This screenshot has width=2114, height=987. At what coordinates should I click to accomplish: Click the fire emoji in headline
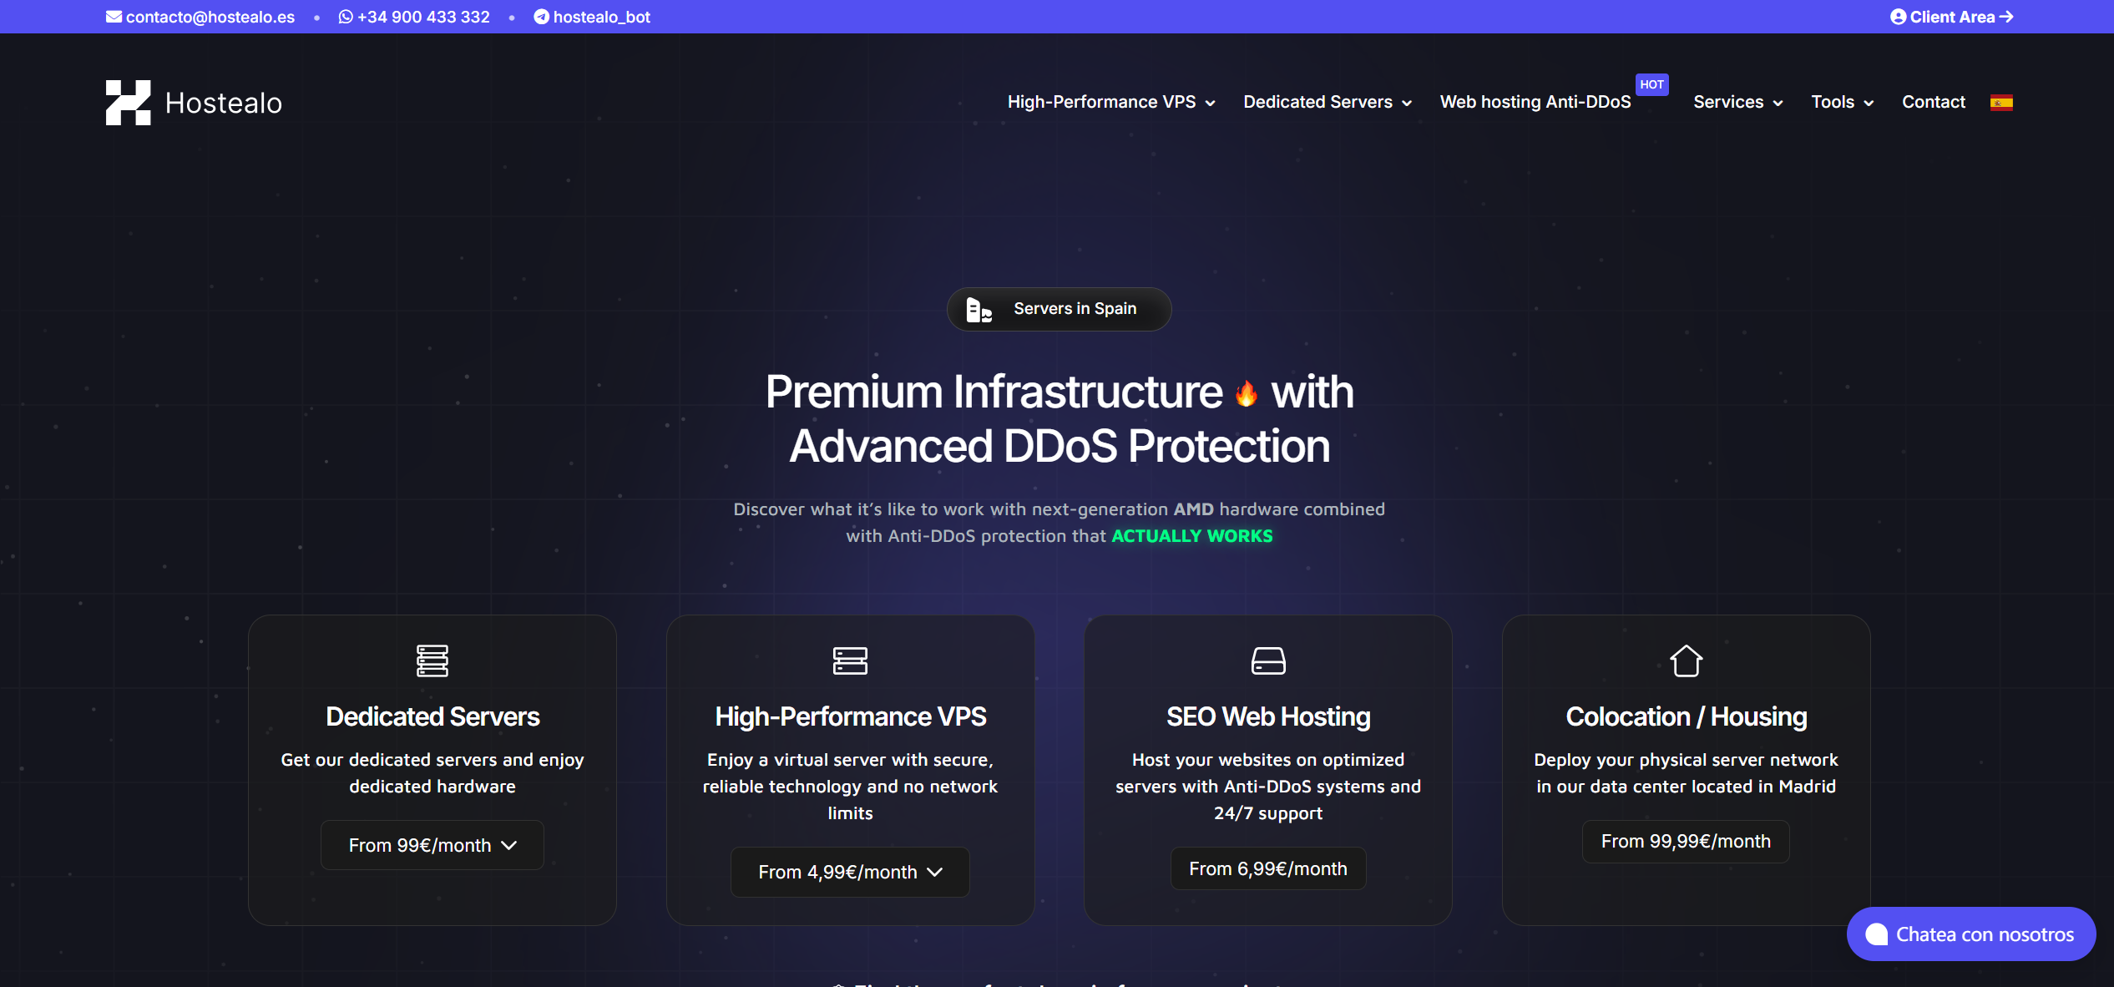point(1246,393)
